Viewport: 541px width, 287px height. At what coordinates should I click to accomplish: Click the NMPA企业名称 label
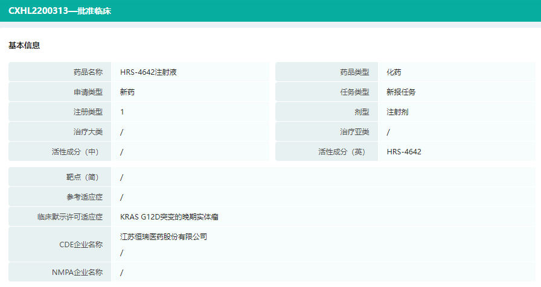[77, 273]
